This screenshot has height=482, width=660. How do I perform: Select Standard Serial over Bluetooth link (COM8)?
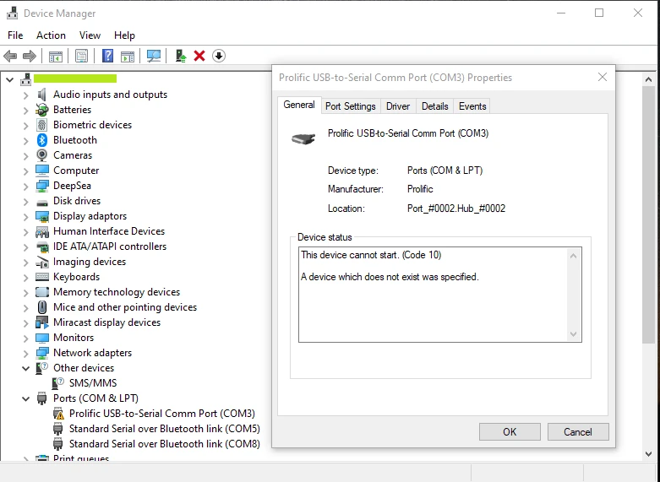coord(165,444)
